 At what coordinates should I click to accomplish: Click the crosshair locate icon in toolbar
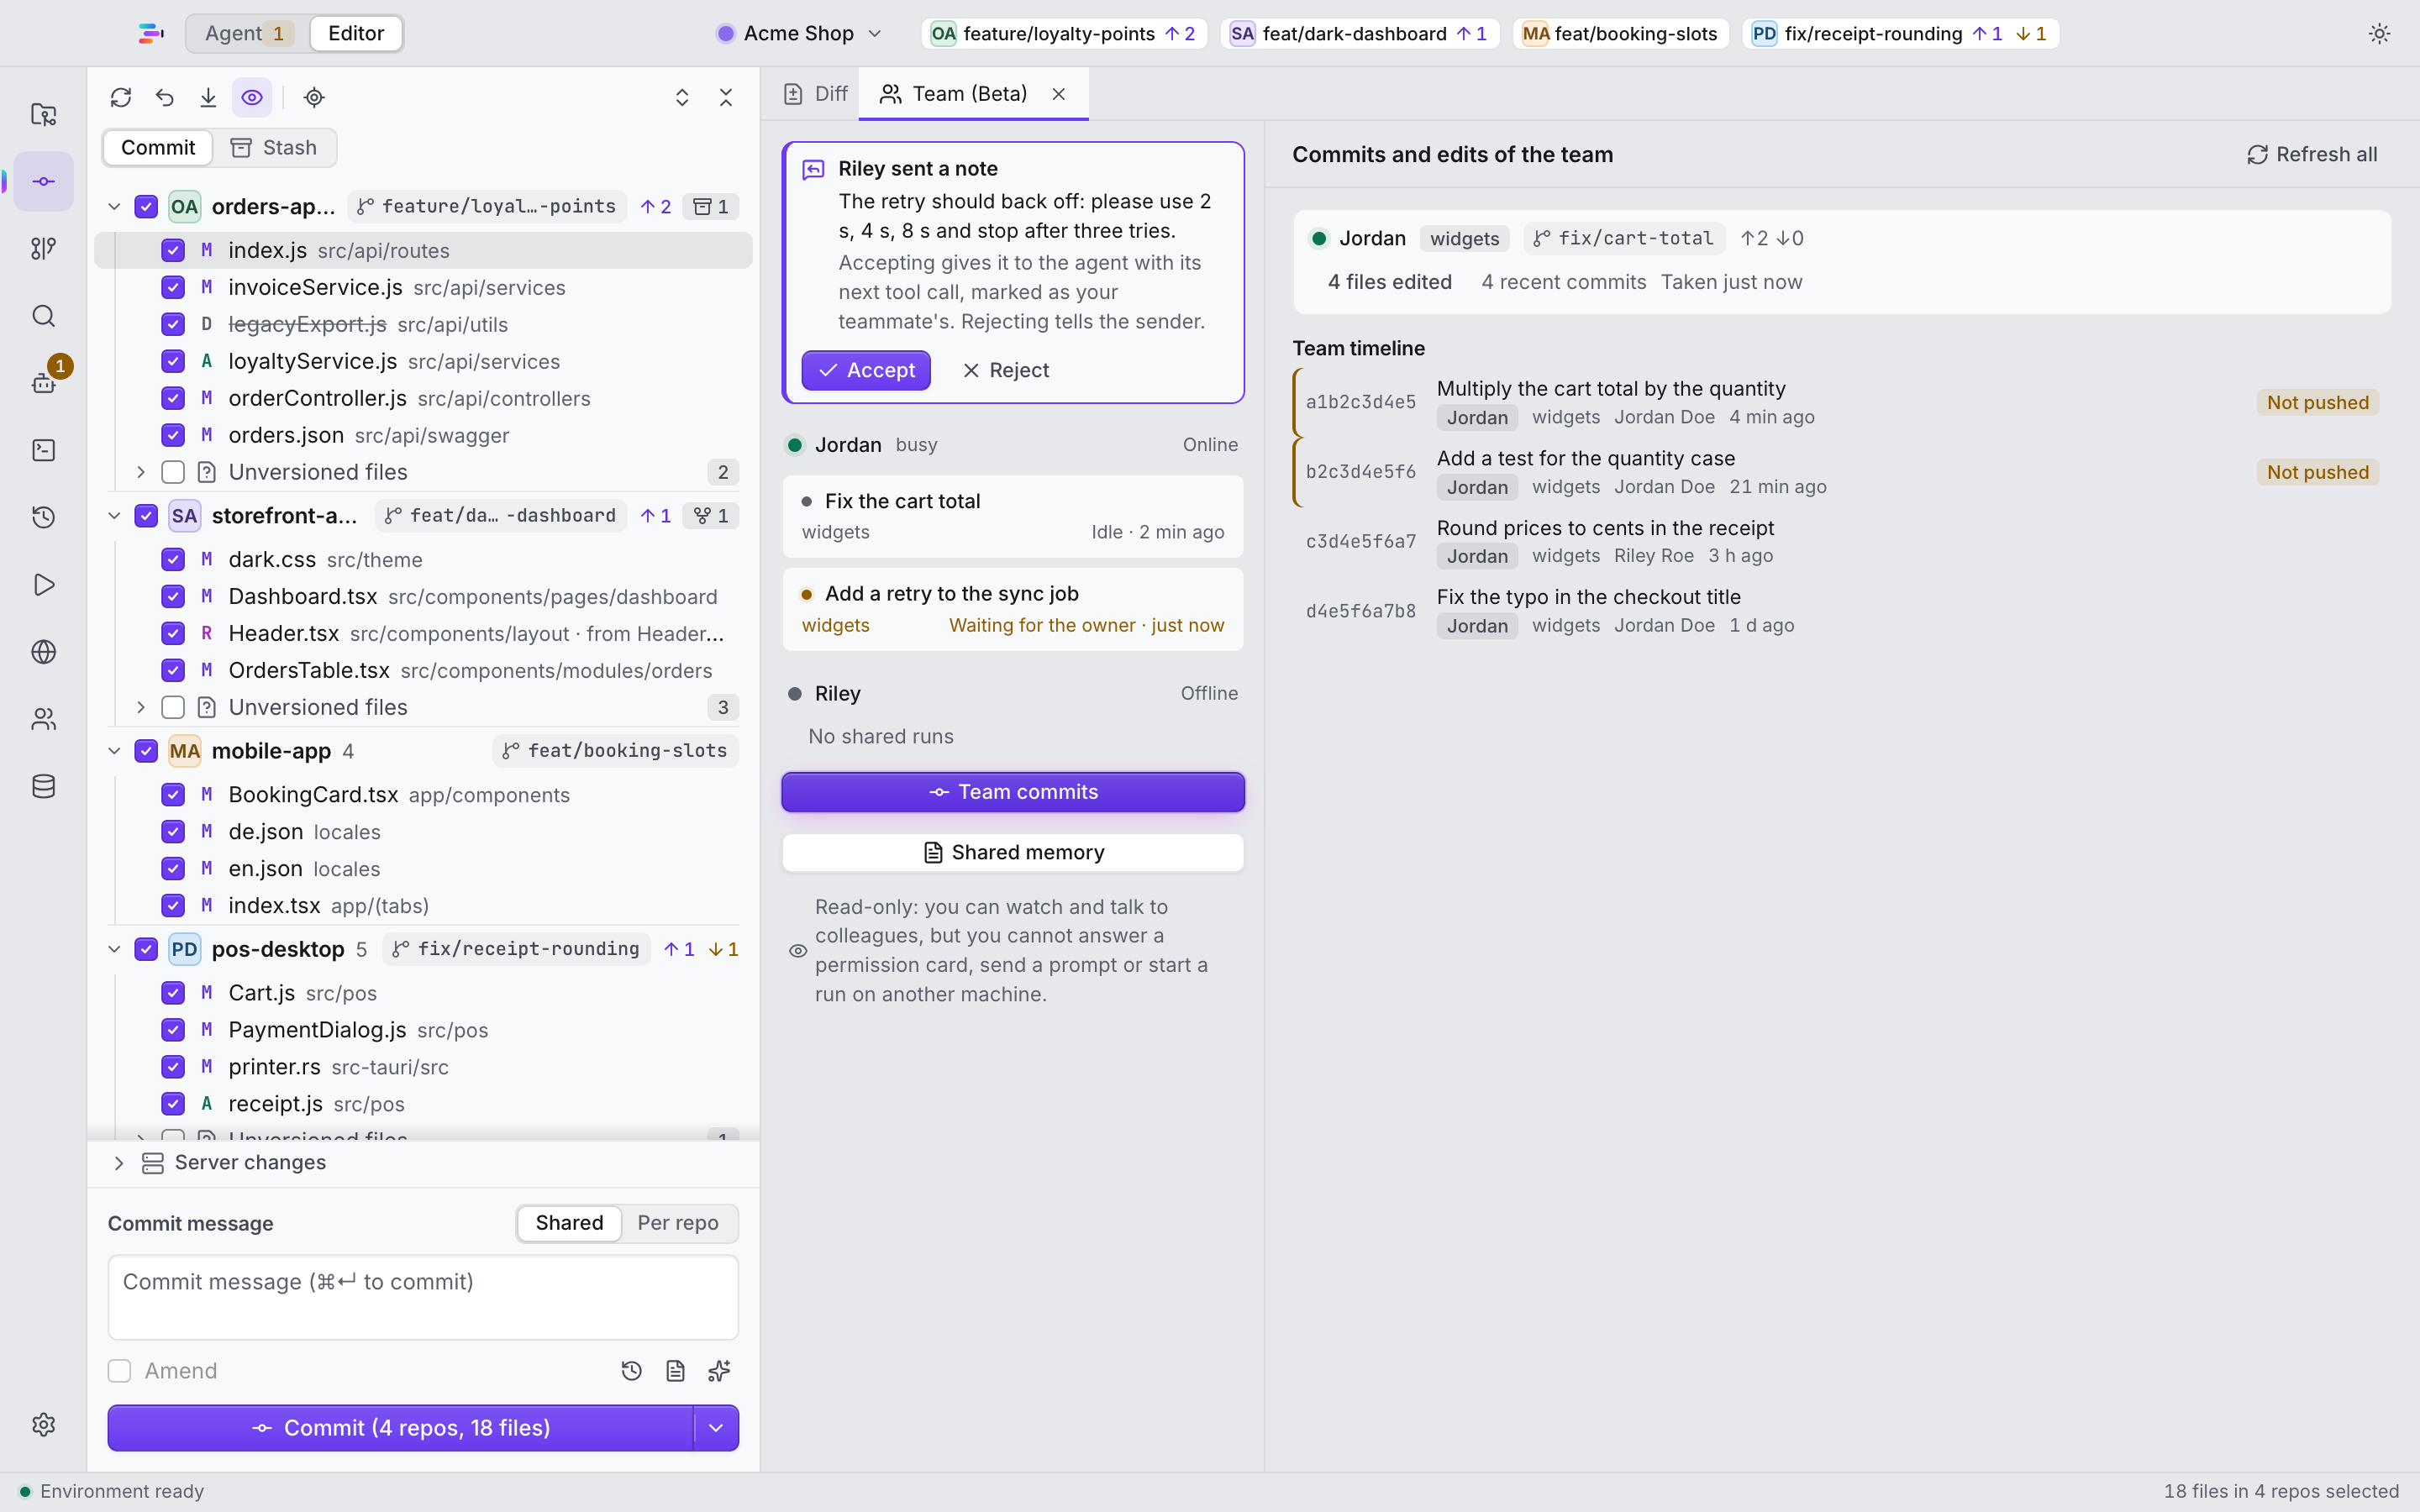point(314,97)
